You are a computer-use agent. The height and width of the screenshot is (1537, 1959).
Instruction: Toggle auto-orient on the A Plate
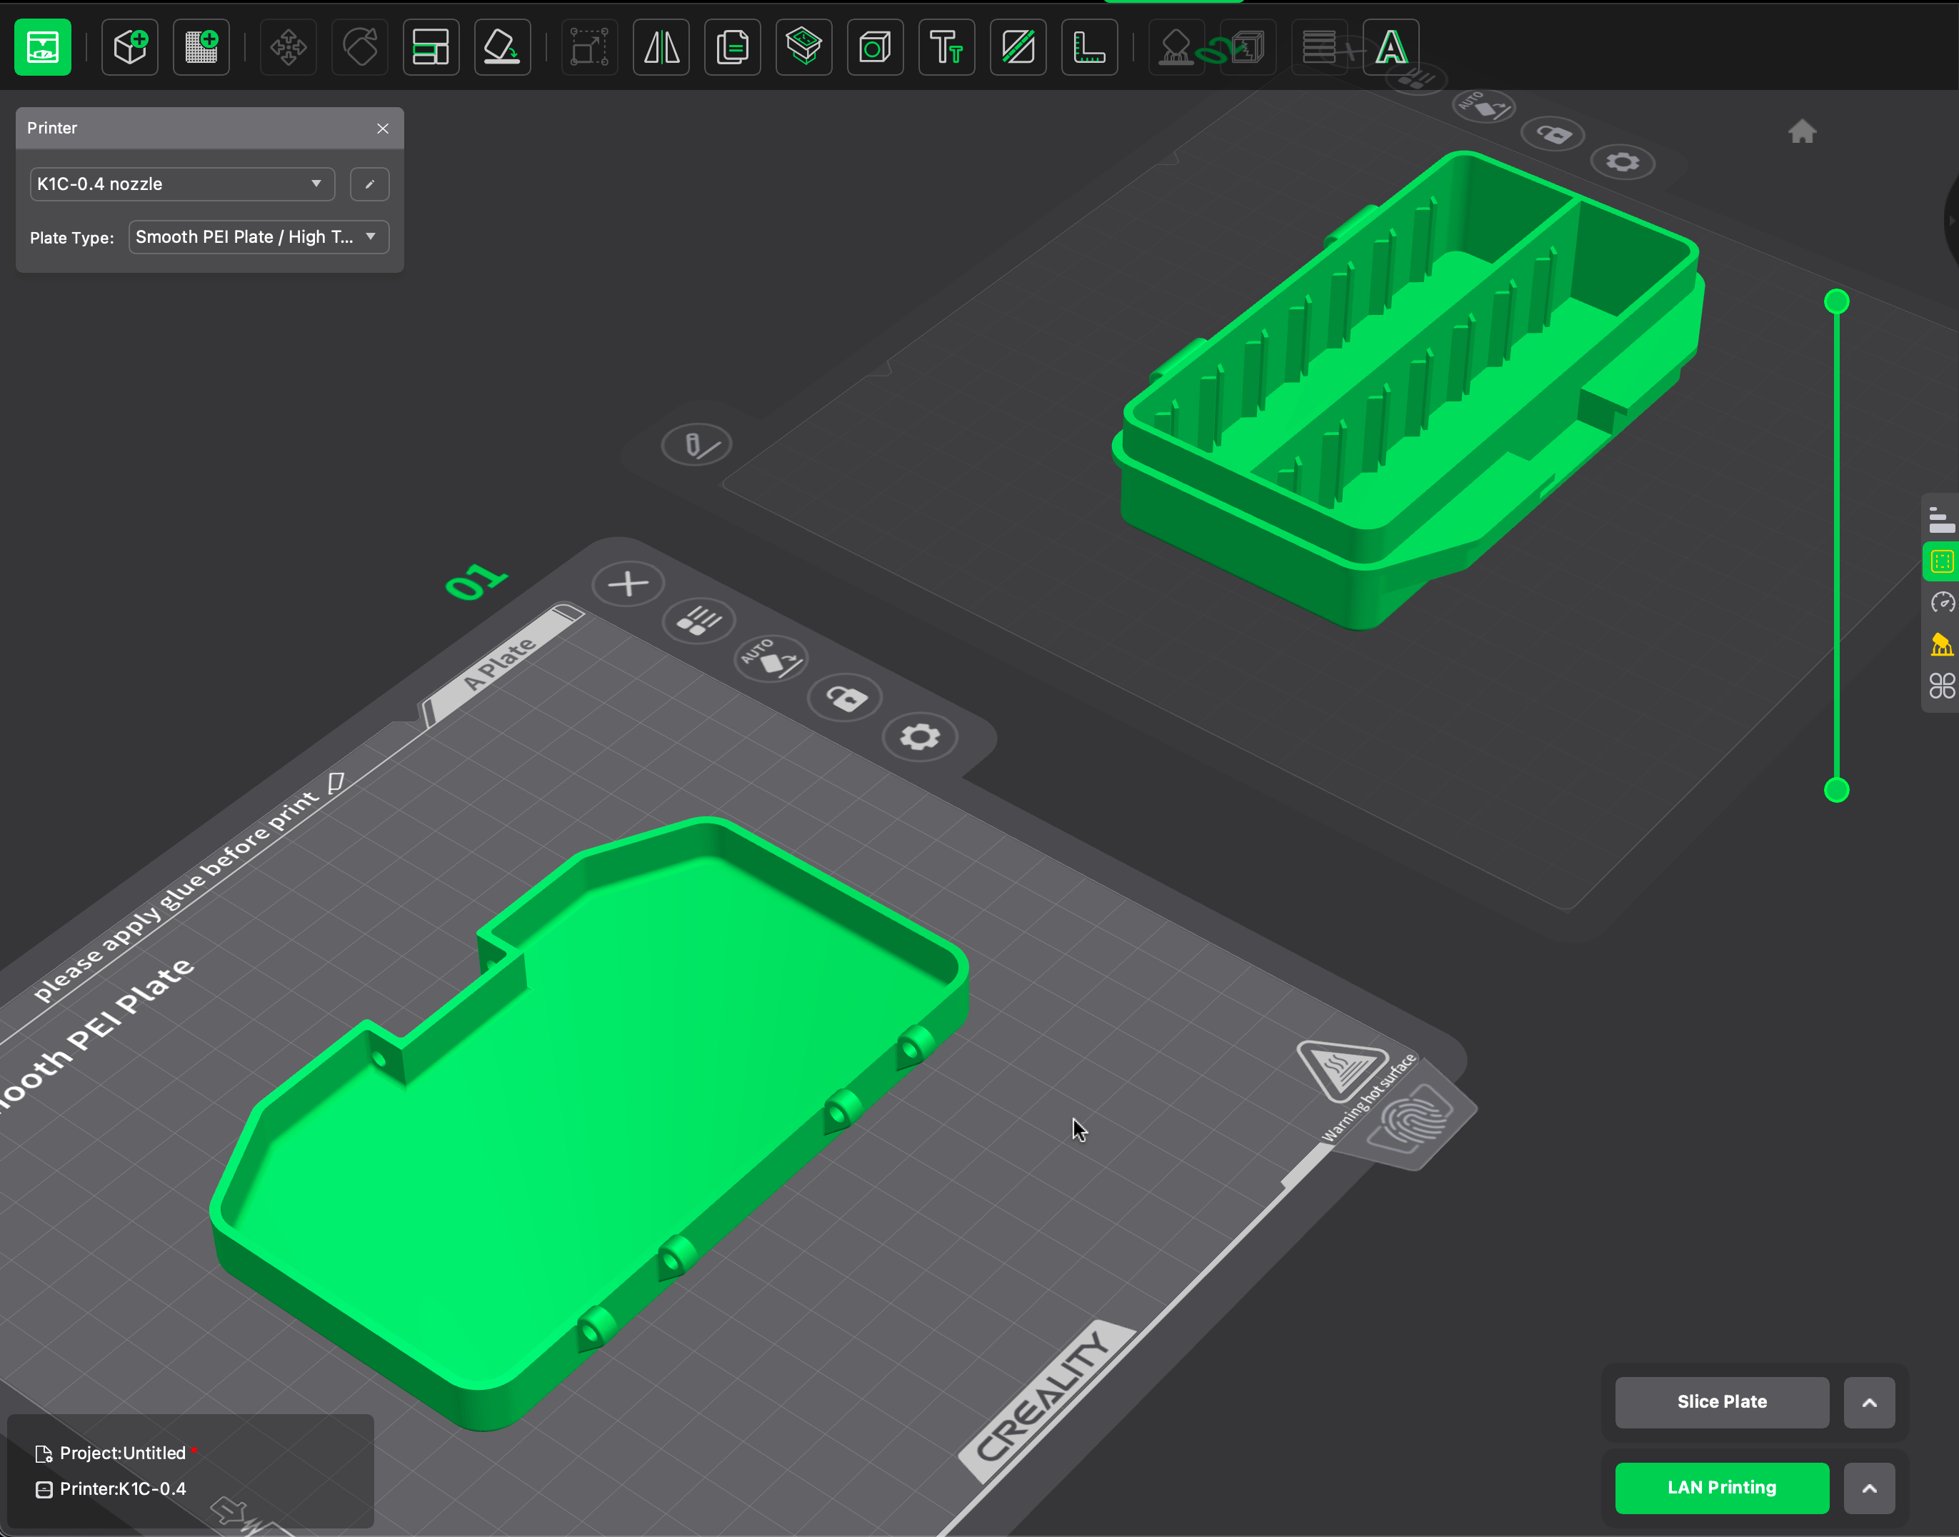[x=771, y=660]
